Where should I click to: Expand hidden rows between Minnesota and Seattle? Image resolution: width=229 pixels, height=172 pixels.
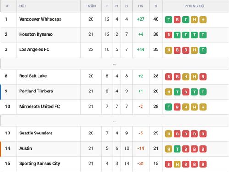[x=114, y=121]
